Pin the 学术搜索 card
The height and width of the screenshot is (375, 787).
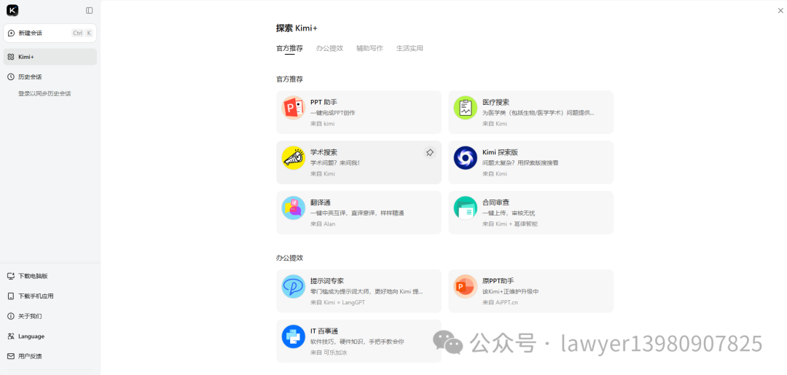point(430,152)
